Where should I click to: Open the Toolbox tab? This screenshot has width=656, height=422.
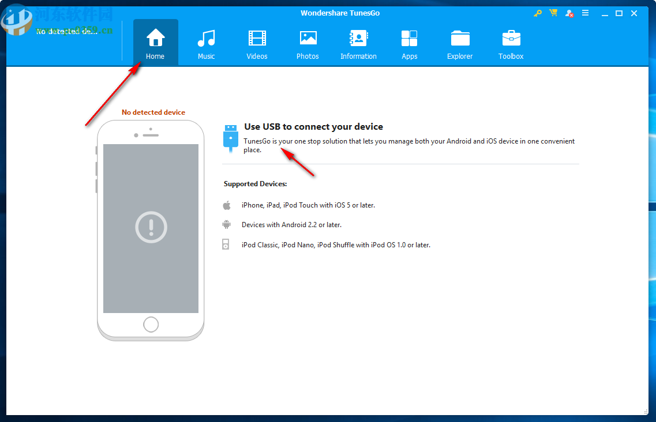pyautogui.click(x=511, y=43)
